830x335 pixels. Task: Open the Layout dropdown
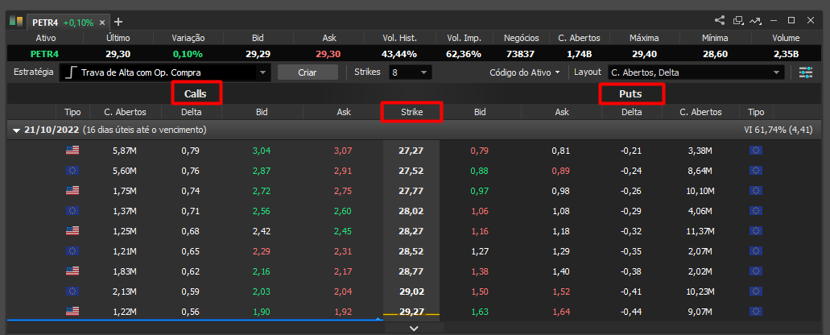(696, 72)
